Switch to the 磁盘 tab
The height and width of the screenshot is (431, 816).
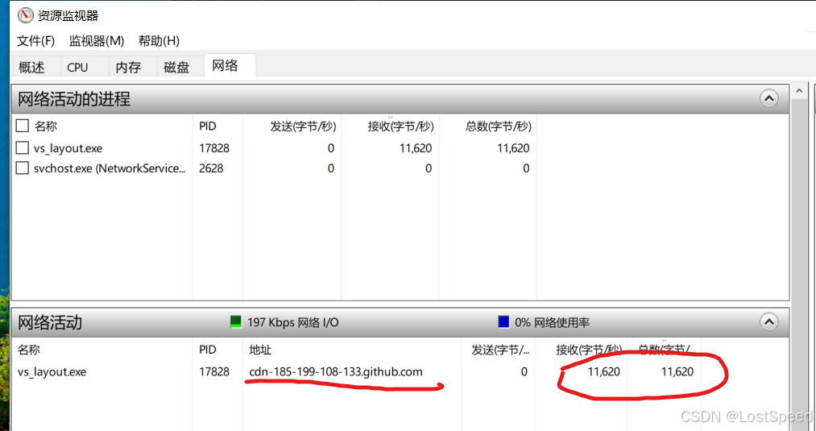coord(176,67)
